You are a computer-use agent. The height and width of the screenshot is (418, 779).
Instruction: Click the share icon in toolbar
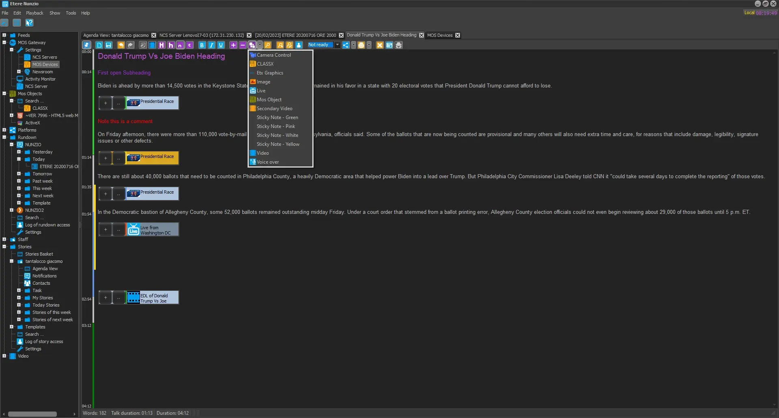pyautogui.click(x=346, y=45)
